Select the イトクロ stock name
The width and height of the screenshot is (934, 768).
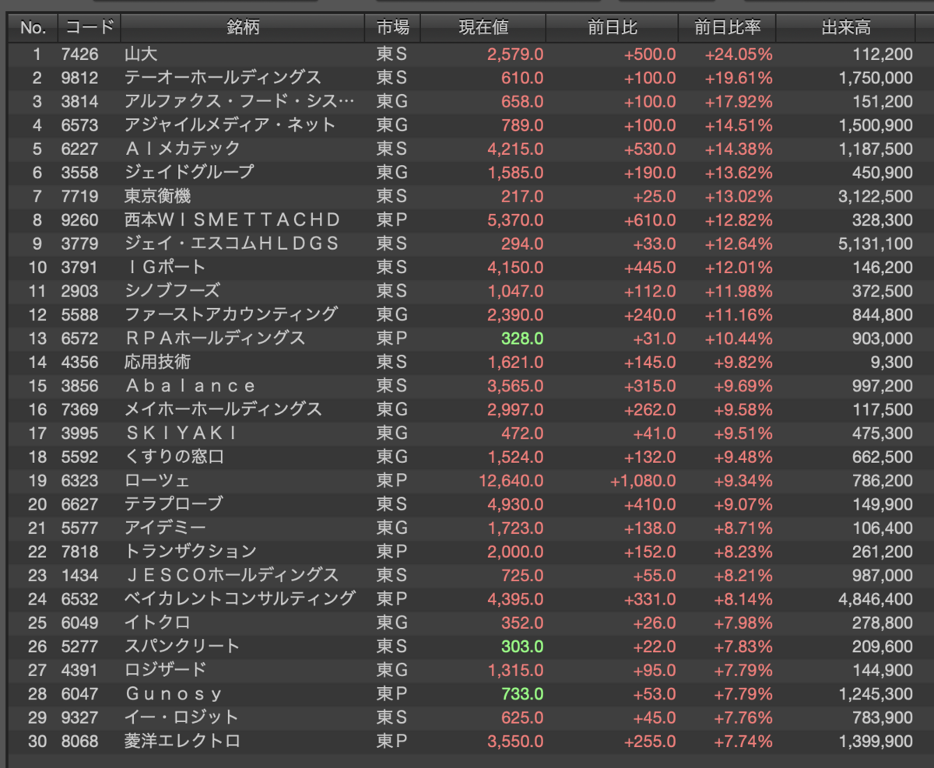tap(157, 622)
